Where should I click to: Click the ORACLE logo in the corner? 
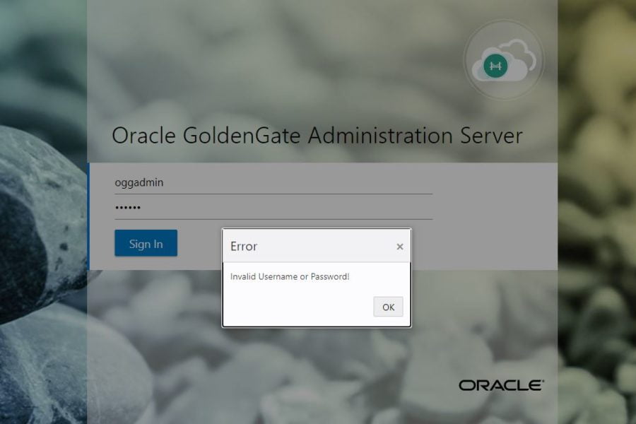[x=501, y=385]
